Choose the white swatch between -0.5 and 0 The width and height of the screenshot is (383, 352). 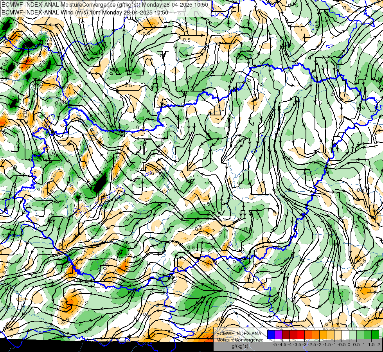pyautogui.click(x=345, y=335)
